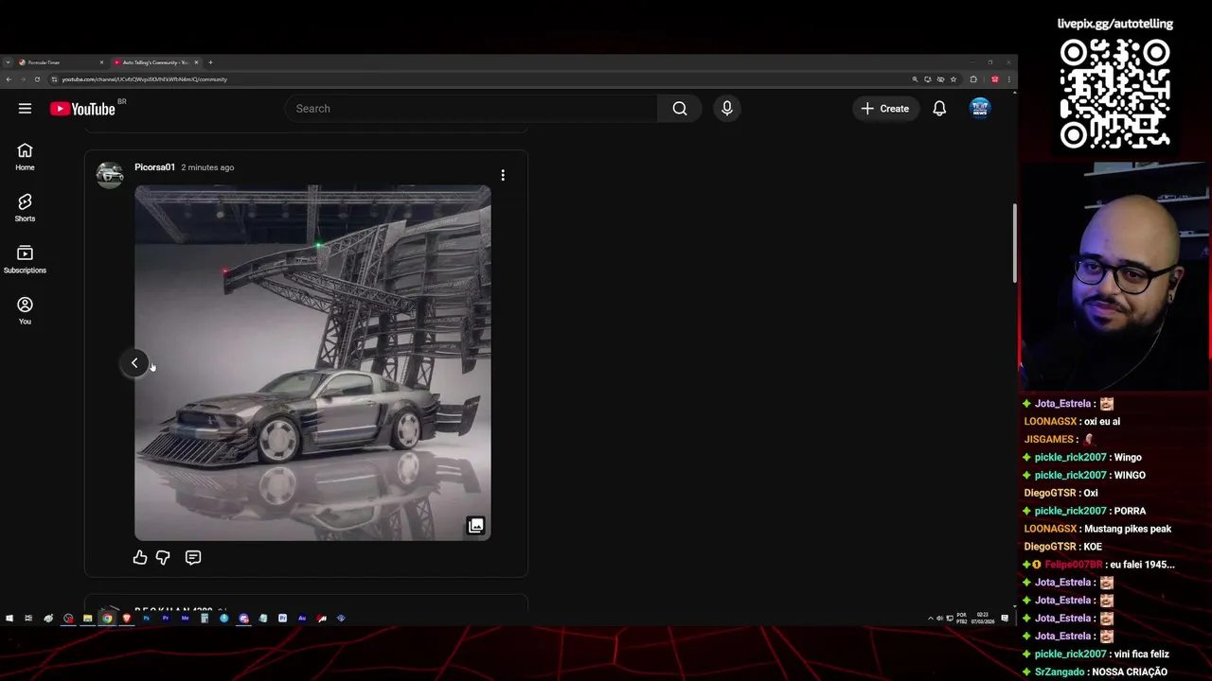Viewport: 1212px width, 681px height.
Task: Click chat message 'eu falei 1945...'
Action: (x=1142, y=565)
